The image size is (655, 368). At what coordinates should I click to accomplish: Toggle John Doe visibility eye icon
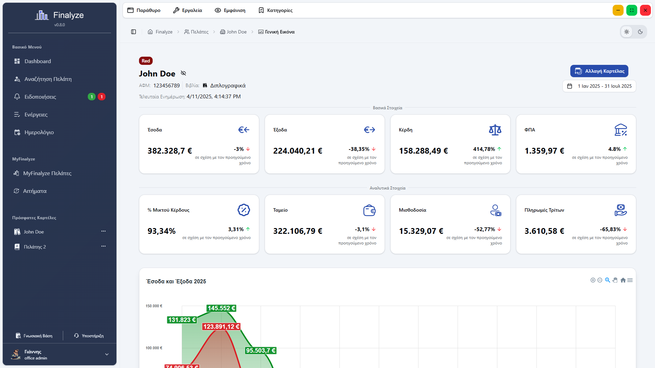[183, 73]
